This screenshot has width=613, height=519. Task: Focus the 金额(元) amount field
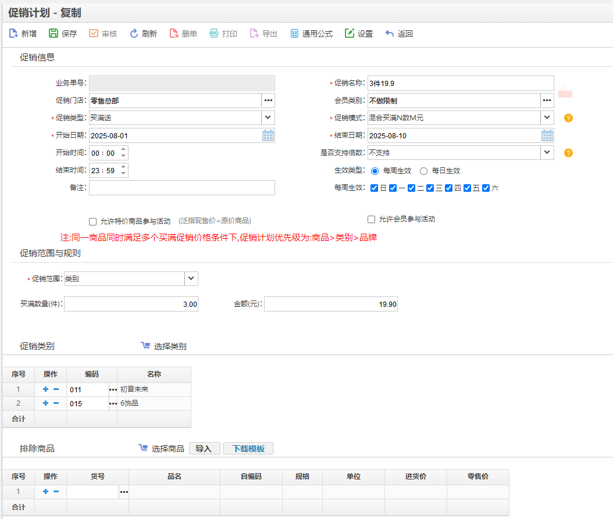click(331, 304)
